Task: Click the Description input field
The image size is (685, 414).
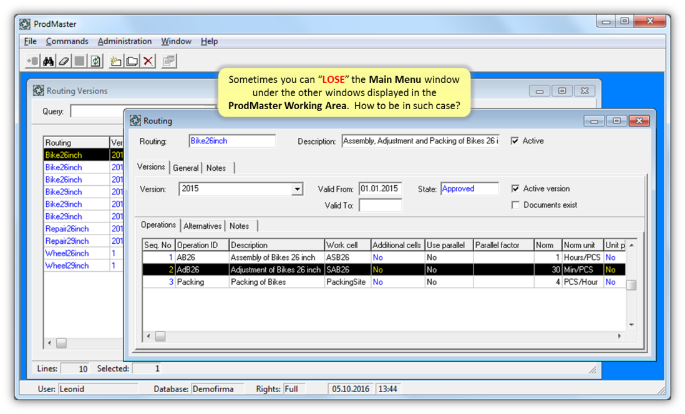Action: click(420, 141)
